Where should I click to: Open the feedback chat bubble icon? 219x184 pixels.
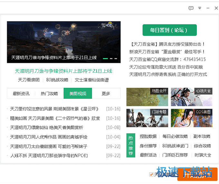[191, 8]
